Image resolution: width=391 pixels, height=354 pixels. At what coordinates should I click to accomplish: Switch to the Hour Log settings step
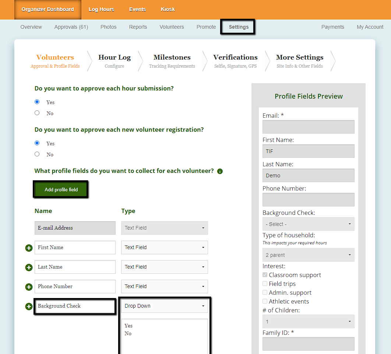(114, 61)
